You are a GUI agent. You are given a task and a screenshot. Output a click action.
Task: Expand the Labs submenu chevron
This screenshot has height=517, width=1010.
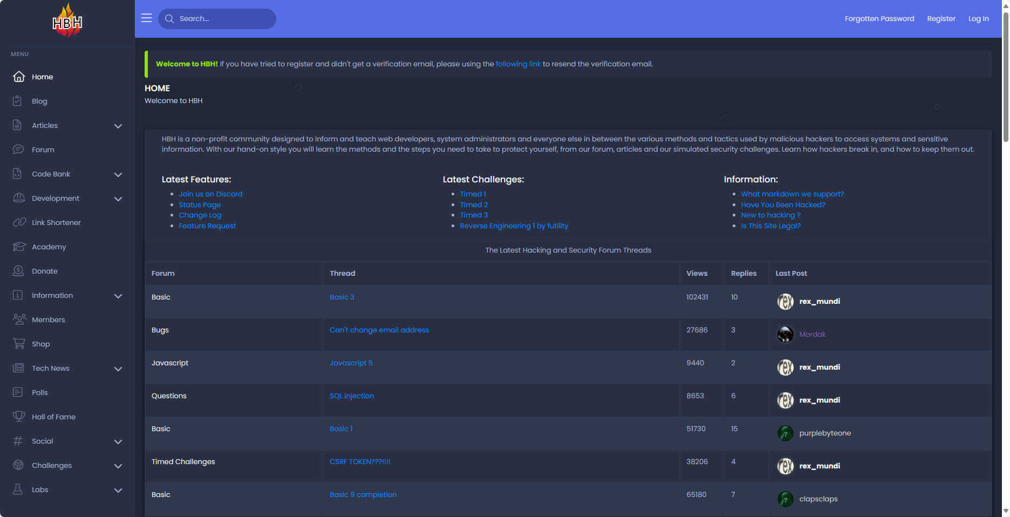(118, 490)
